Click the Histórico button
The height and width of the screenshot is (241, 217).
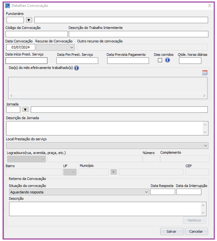pyautogui.click(x=194, y=220)
